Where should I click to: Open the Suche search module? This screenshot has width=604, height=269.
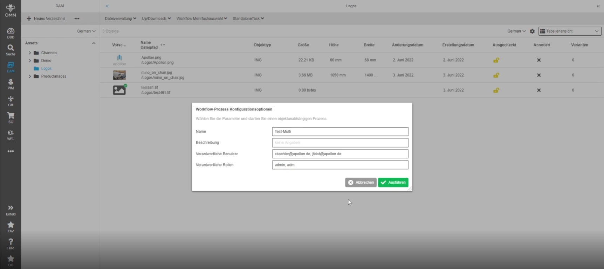[11, 50]
